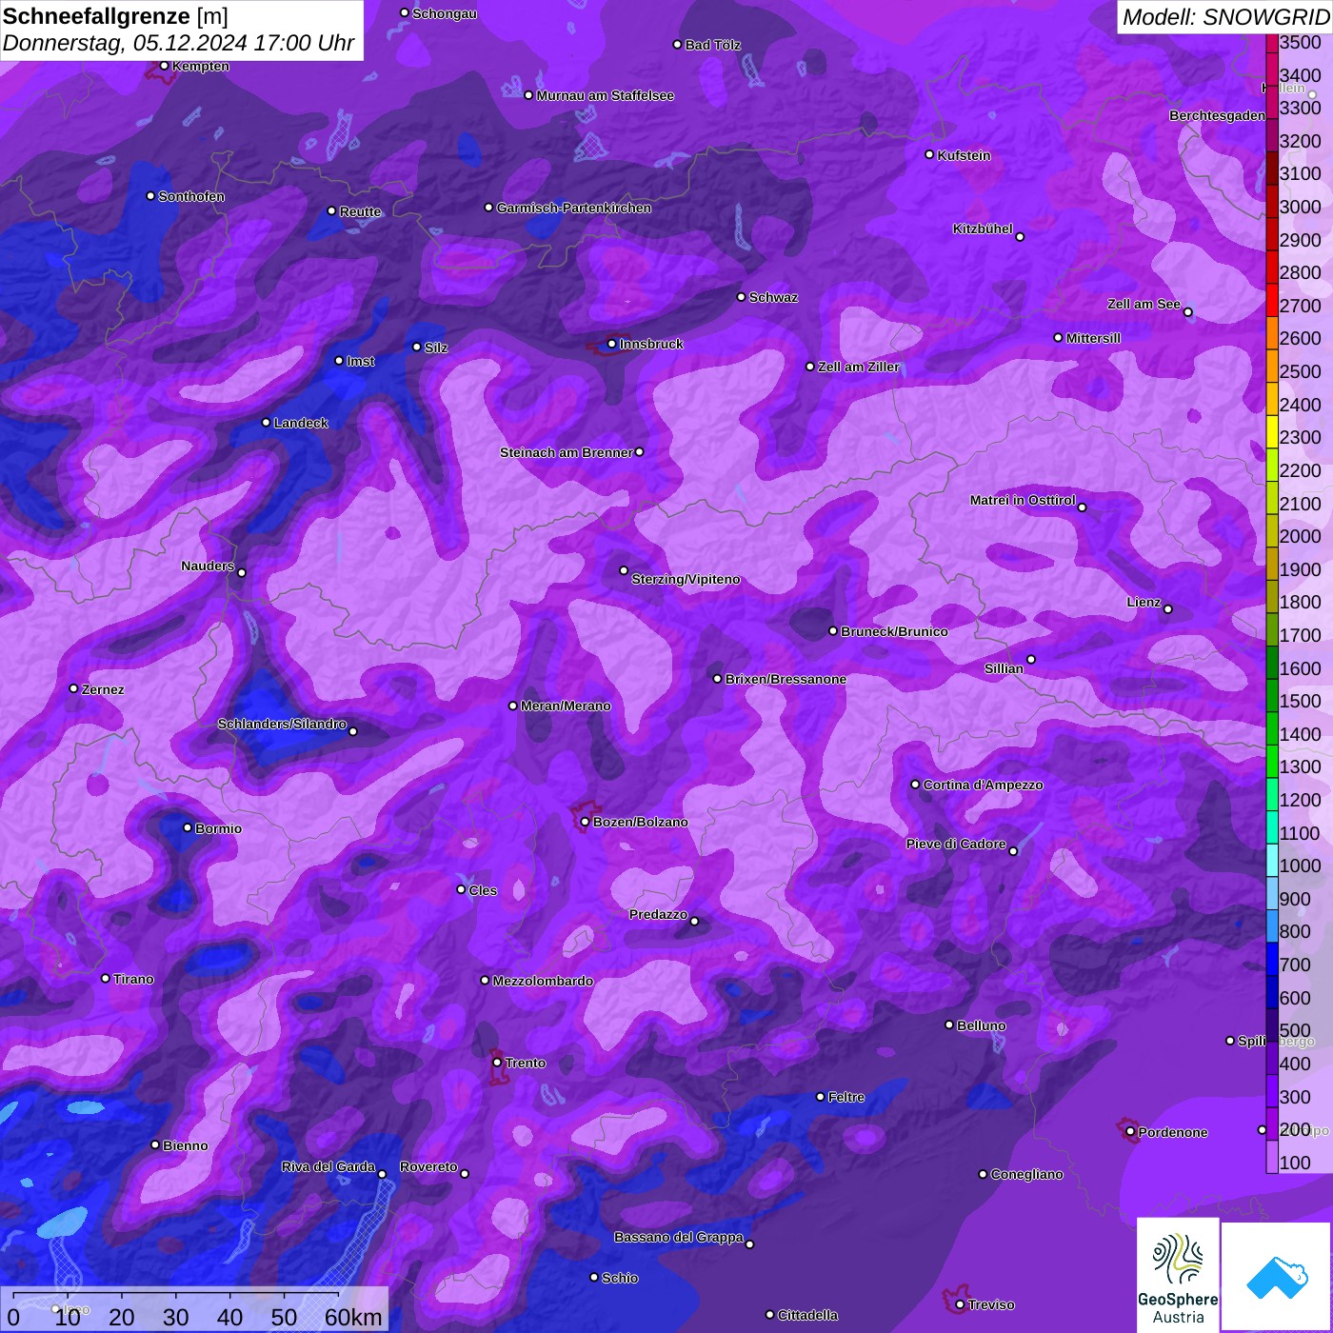
Task: Click the Riva del Garda label
Action: 328,1166
